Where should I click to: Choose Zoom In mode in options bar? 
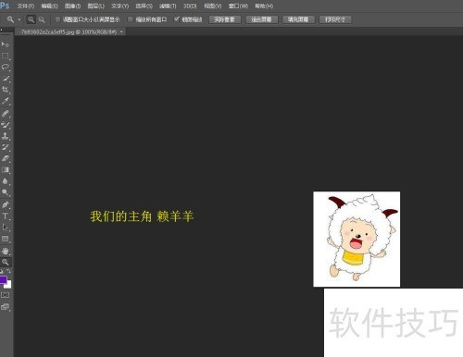tap(31, 19)
